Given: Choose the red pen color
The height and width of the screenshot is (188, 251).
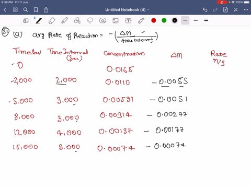Looking at the screenshot, I should [x=154, y=20].
